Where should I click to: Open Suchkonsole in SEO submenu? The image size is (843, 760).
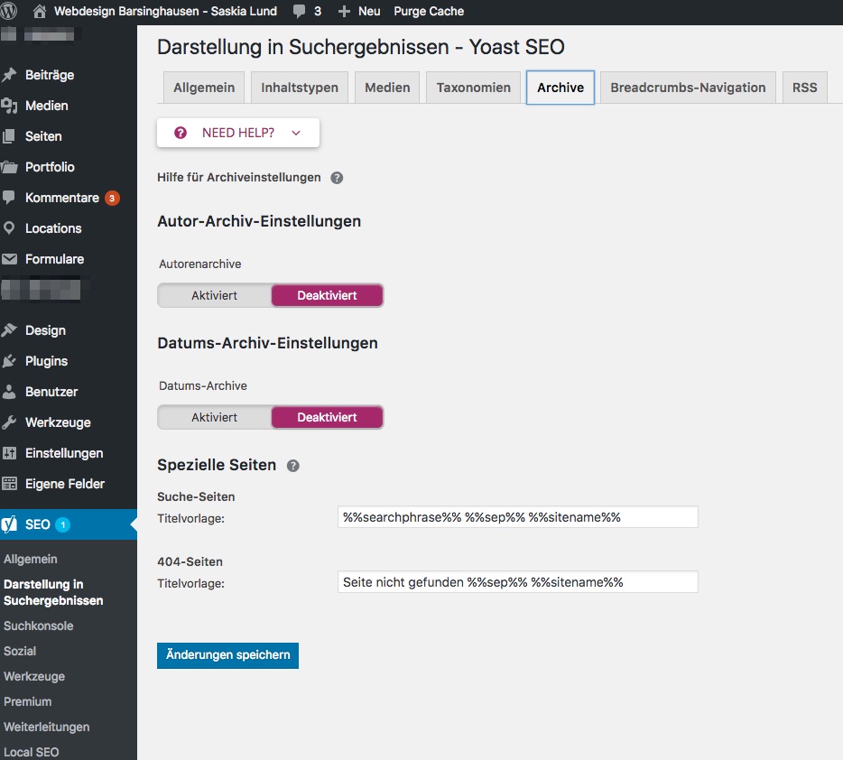[x=39, y=626]
